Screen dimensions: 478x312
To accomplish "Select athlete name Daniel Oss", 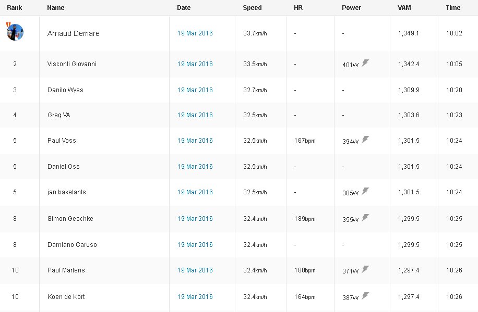I will click(63, 167).
